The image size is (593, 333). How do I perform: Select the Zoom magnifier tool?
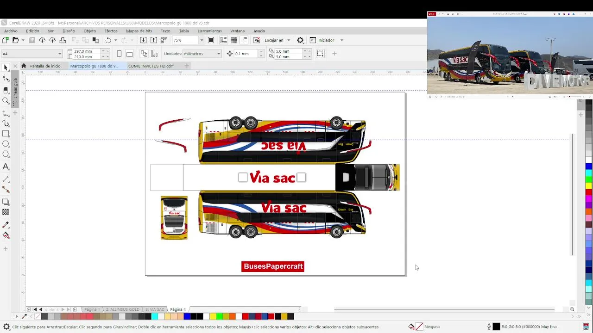click(x=6, y=101)
